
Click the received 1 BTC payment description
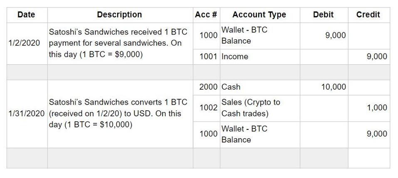[x=119, y=43]
